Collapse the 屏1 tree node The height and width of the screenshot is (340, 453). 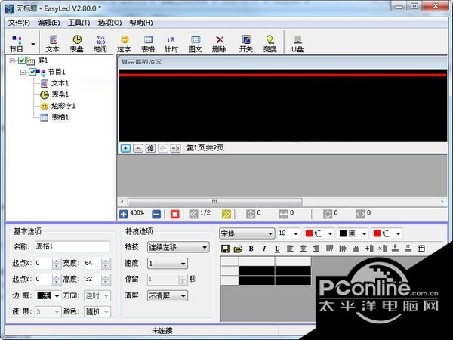pos(12,60)
